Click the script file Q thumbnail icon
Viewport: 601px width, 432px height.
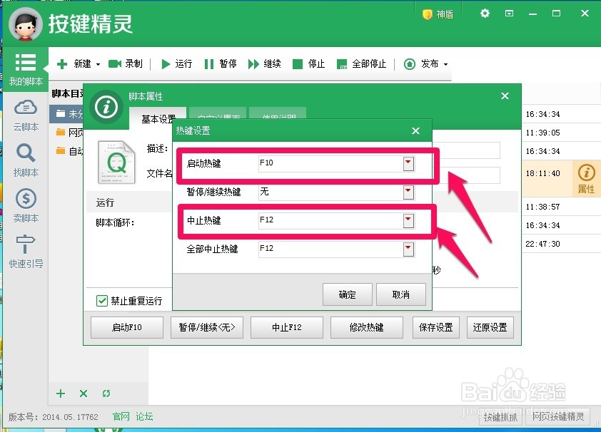point(116,163)
